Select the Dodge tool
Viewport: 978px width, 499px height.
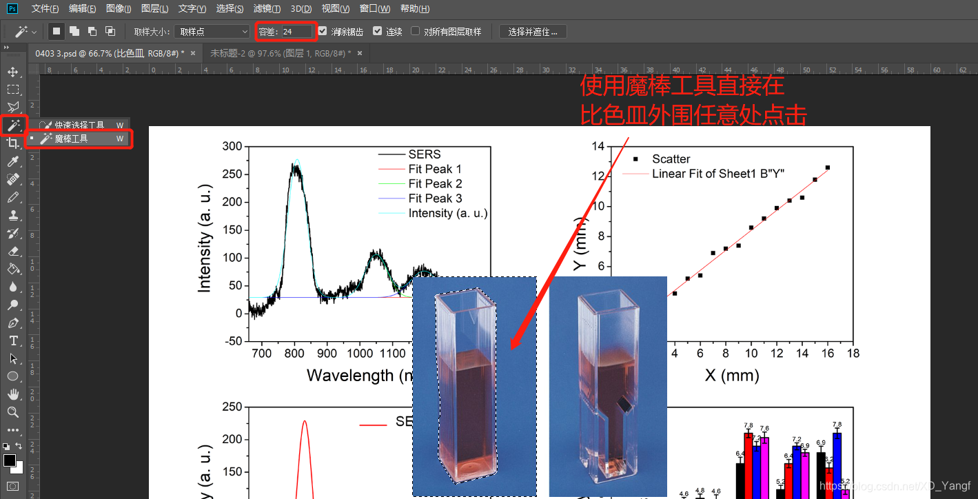coord(12,305)
